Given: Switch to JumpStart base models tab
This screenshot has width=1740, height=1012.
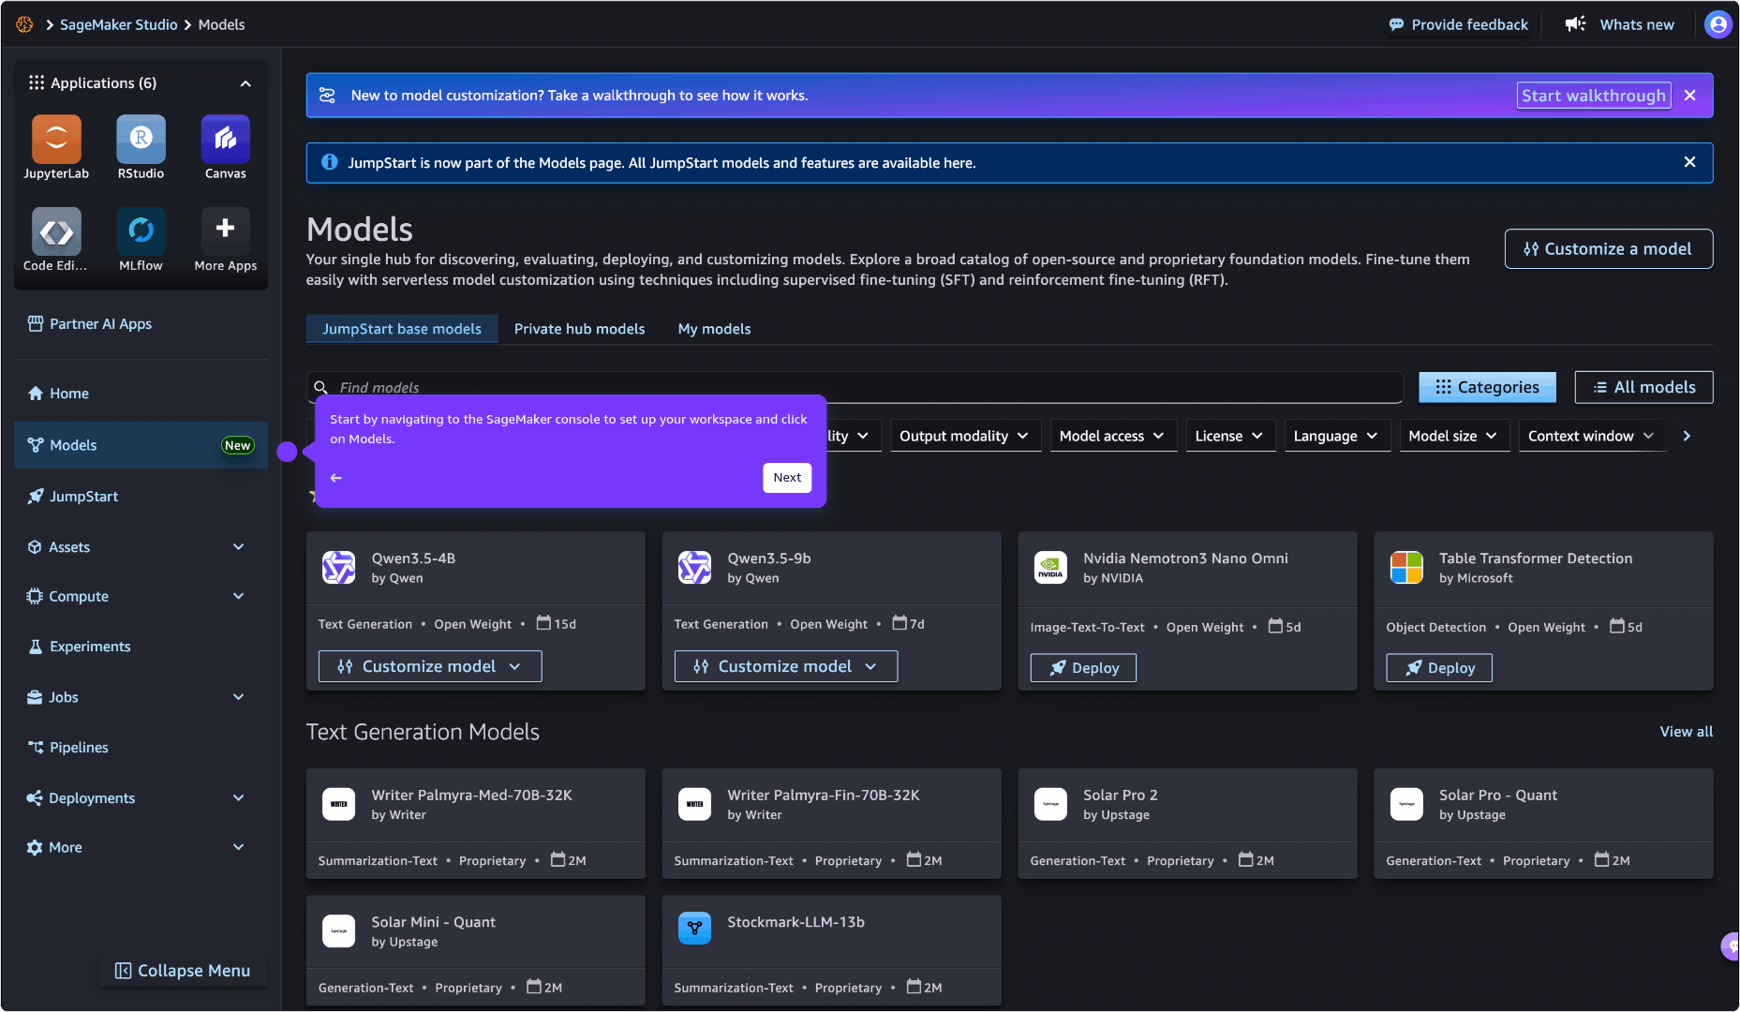Looking at the screenshot, I should tap(402, 329).
